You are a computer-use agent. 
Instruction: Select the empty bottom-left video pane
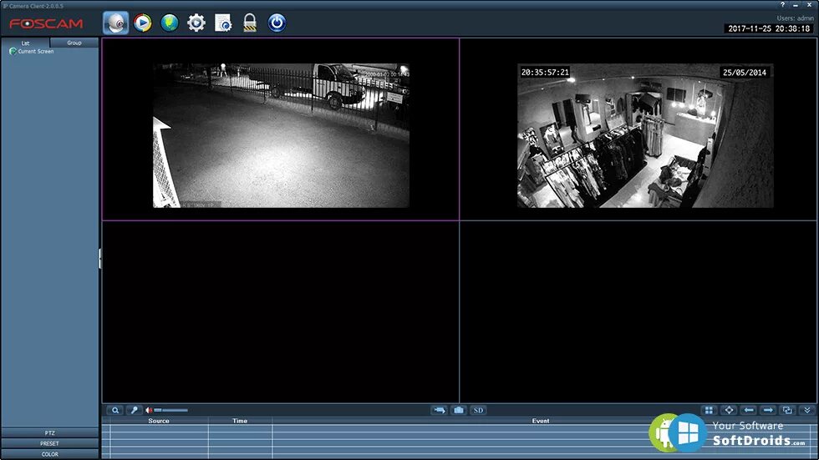coord(281,311)
